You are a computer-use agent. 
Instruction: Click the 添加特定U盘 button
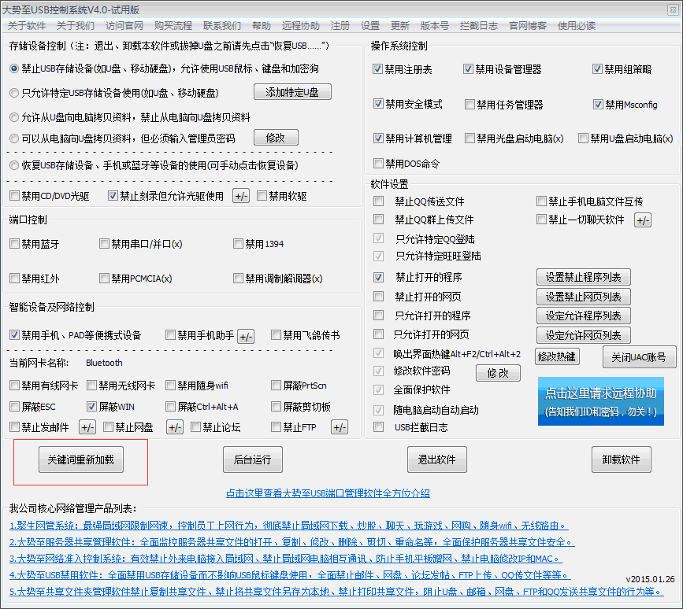(292, 92)
